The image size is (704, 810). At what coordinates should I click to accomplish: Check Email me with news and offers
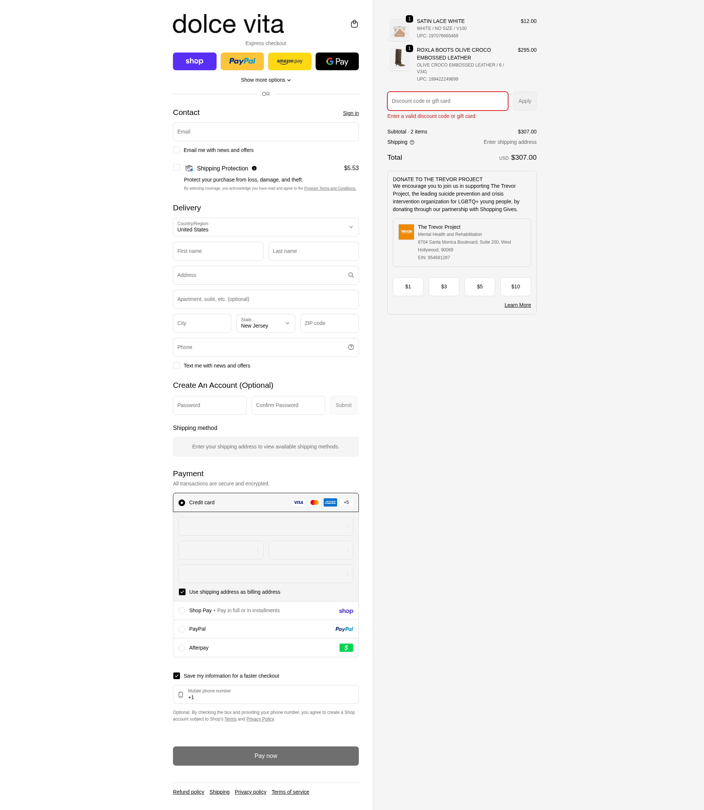point(177,150)
